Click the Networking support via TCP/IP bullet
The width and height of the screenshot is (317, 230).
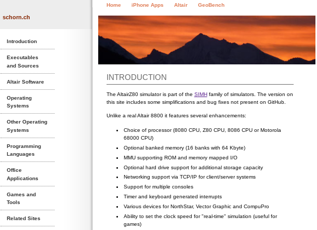click(x=190, y=177)
